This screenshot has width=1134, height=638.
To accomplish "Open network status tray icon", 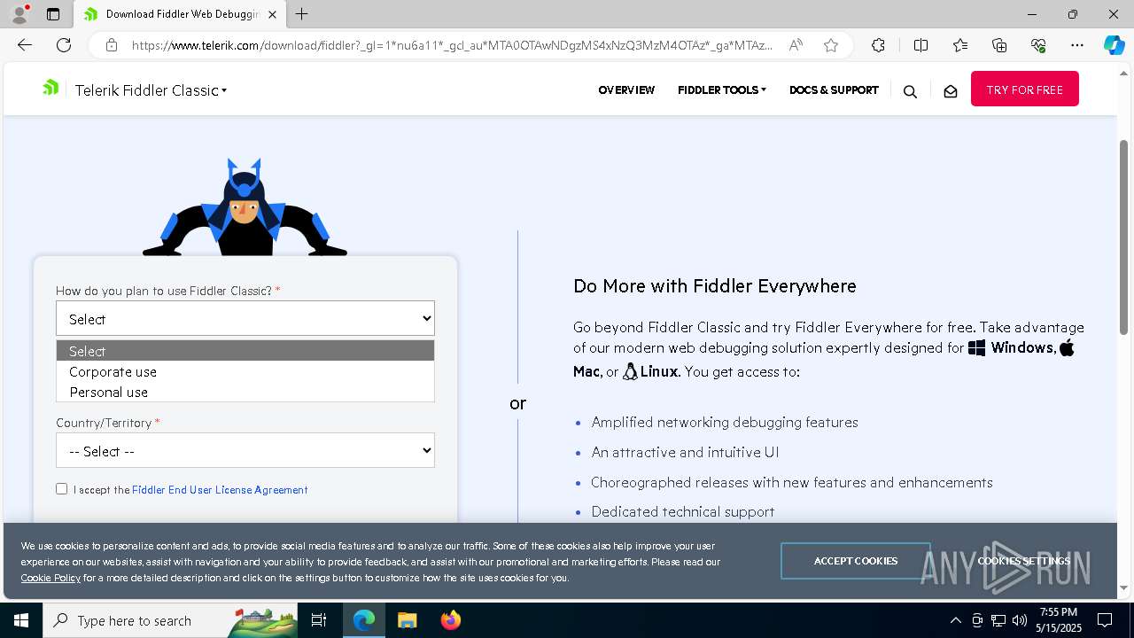I will pyautogui.click(x=998, y=620).
